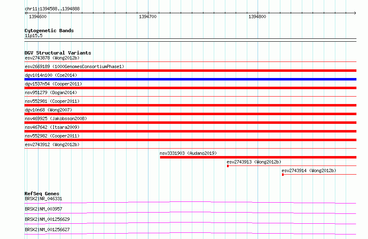This screenshot has height=239, width=368.
Task: Open the esv2669189 (1000GenomesConsortiumPhase1) variant
Action: (74, 66)
